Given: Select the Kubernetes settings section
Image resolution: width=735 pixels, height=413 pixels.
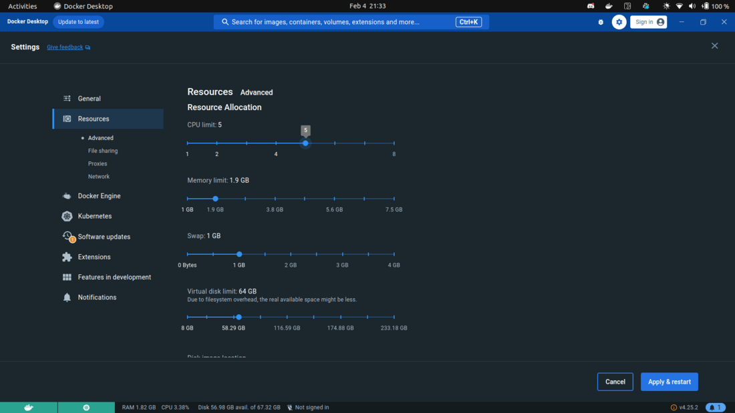Looking at the screenshot, I should pyautogui.click(x=94, y=216).
